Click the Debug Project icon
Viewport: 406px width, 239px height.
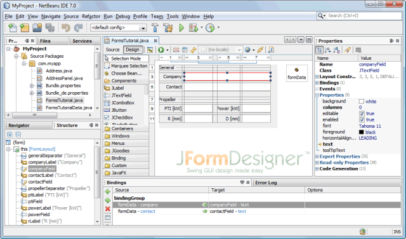click(x=193, y=27)
